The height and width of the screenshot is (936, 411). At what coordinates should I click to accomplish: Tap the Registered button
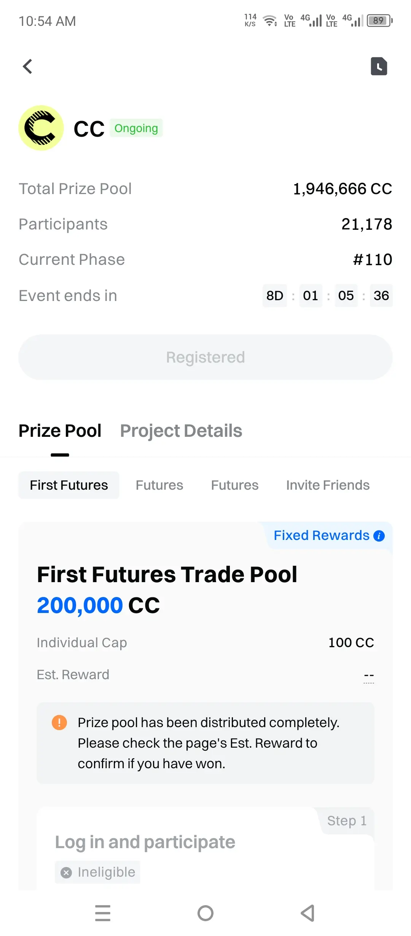pos(205,357)
